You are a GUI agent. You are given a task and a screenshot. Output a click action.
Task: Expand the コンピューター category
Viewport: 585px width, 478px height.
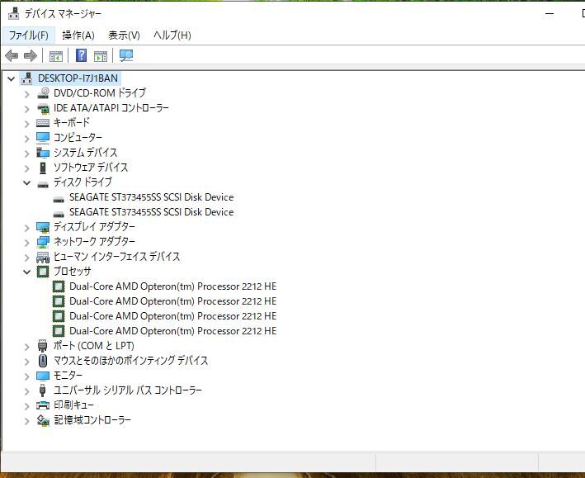pyautogui.click(x=27, y=138)
